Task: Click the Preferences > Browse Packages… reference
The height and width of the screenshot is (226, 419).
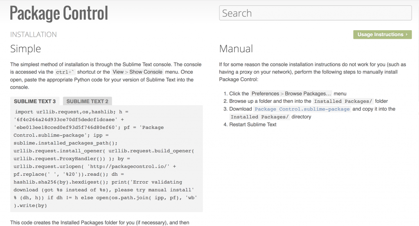Action: (291, 93)
